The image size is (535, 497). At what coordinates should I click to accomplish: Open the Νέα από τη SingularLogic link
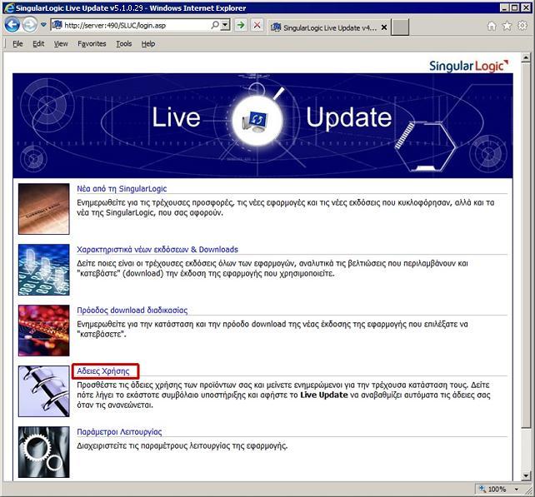pos(122,188)
